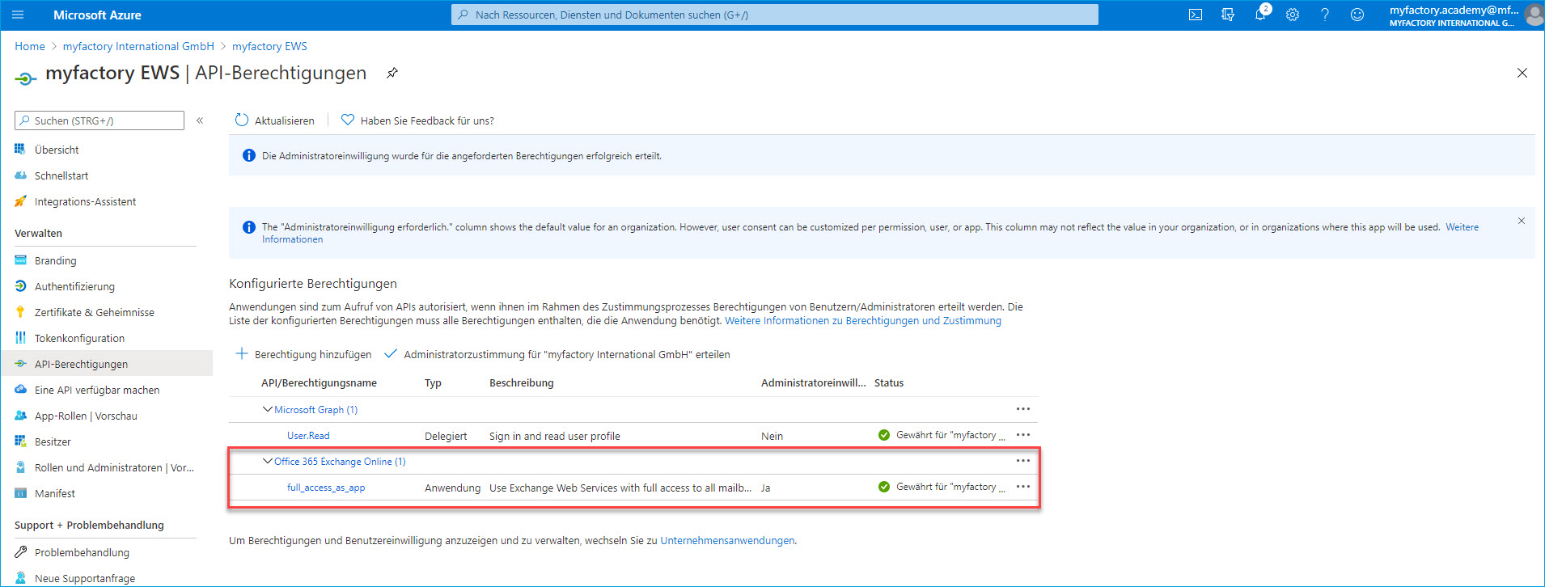Image resolution: width=1545 pixels, height=587 pixels.
Task: Open the more options for User.Read row
Action: click(1023, 435)
